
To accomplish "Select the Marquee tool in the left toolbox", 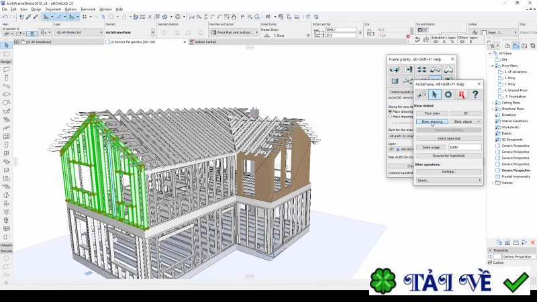I will [x=6, y=54].
